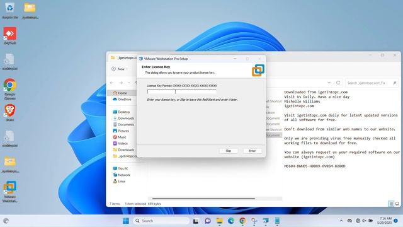Image resolution: width=403 pixels, height=227 pixels.
Task: Open the notification badge in taskbar
Action: click(x=396, y=221)
